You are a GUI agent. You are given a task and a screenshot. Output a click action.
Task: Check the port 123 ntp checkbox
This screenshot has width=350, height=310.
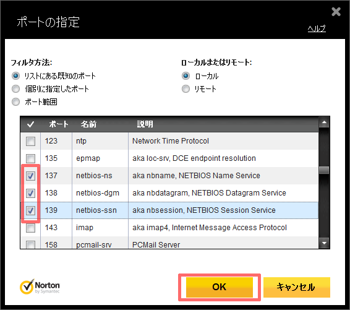tap(30, 141)
